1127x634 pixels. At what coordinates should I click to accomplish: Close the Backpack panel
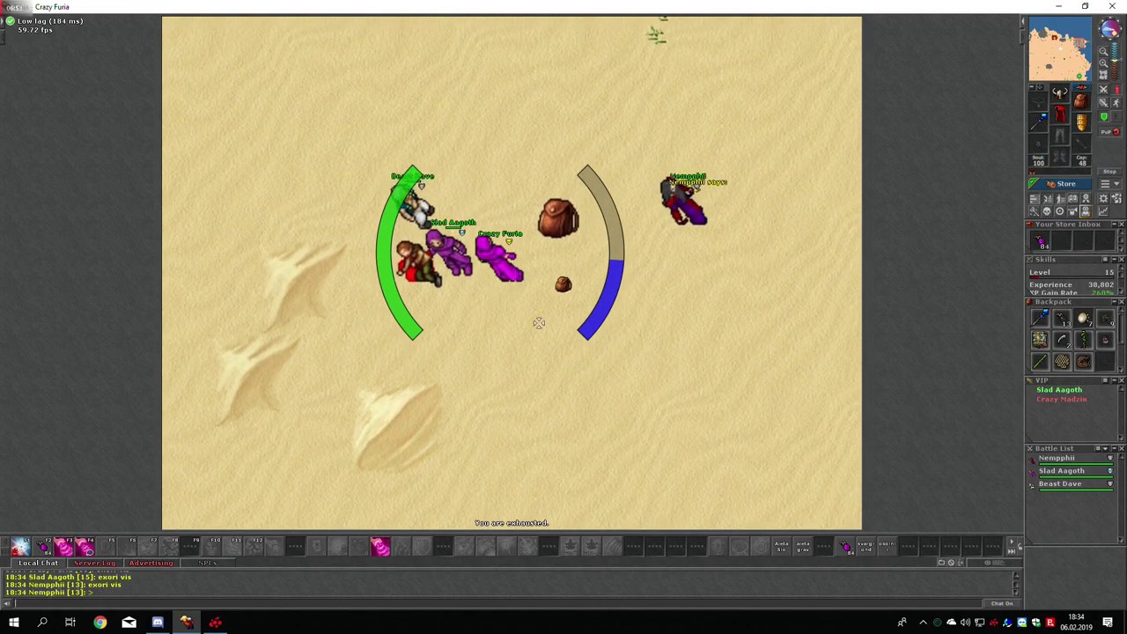coord(1121,302)
